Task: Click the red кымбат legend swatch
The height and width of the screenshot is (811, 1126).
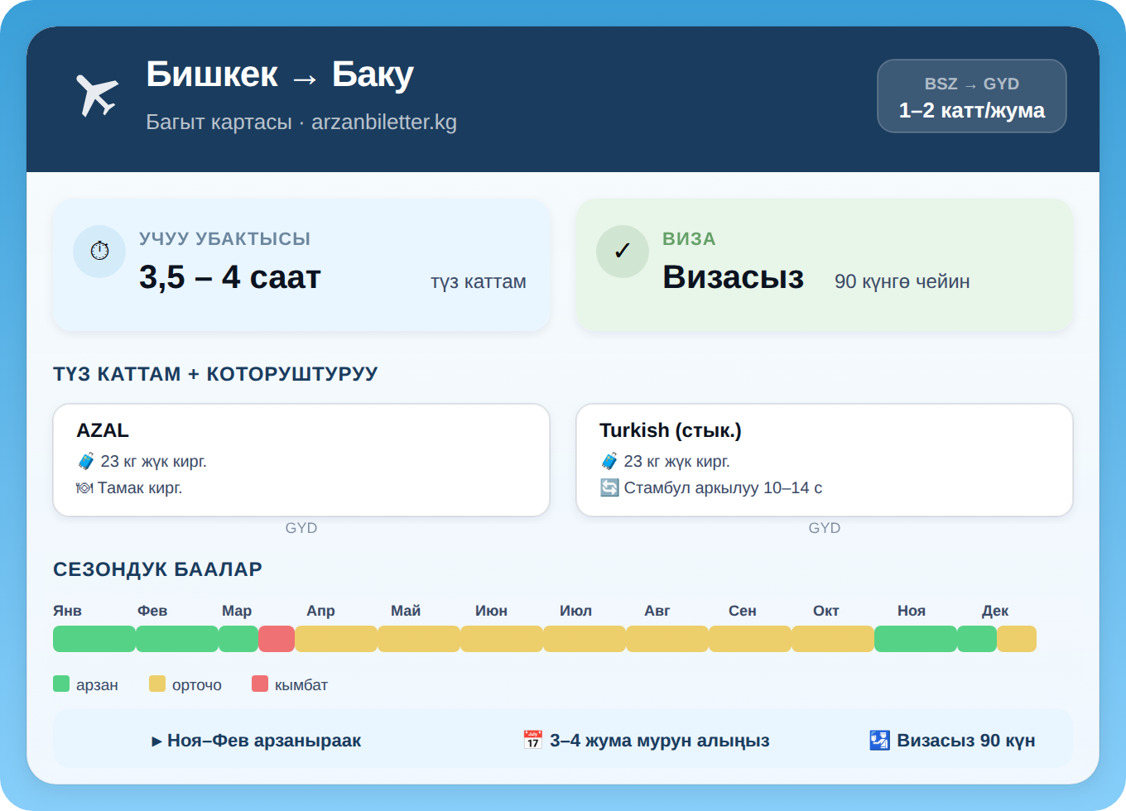Action: pos(260,684)
